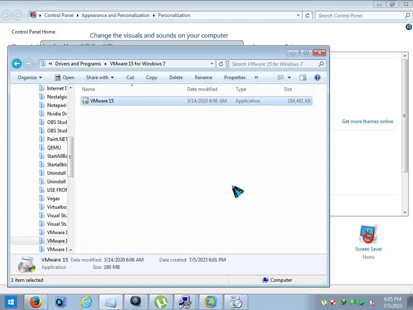The image size is (413, 310).
Task: Open the view options dropdown arrow
Action: click(x=289, y=77)
